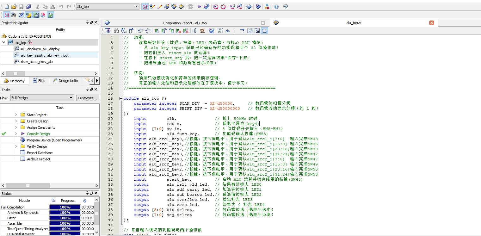This screenshot has height=236, width=481.
Task: Close the alu_top.v editor tab
Action: coord(432,23)
